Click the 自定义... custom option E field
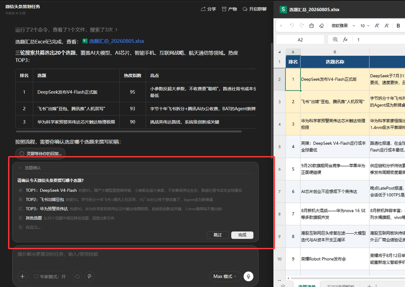Image resolution: width=405 pixels, height=287 pixels. click(x=33, y=227)
